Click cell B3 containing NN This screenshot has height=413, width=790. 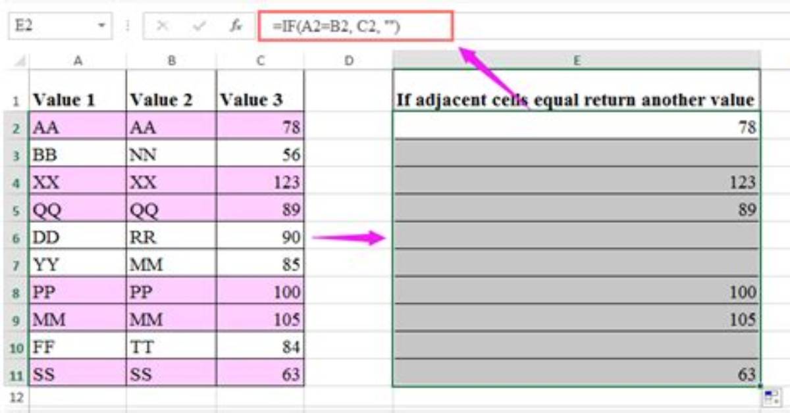(x=171, y=153)
